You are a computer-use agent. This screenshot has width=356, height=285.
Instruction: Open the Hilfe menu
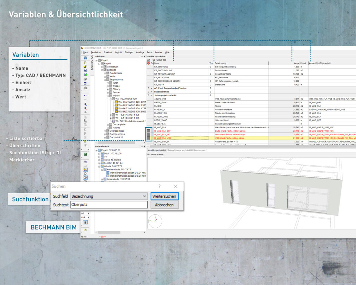[167, 52]
